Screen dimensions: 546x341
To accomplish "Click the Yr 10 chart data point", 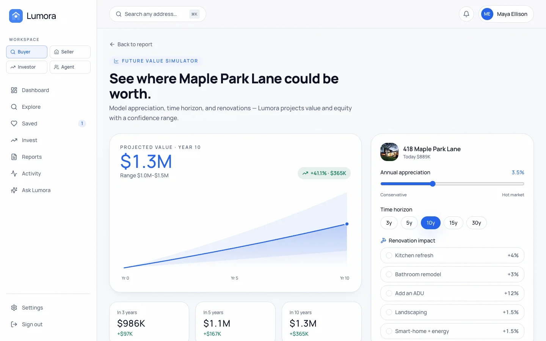I will click(347, 224).
